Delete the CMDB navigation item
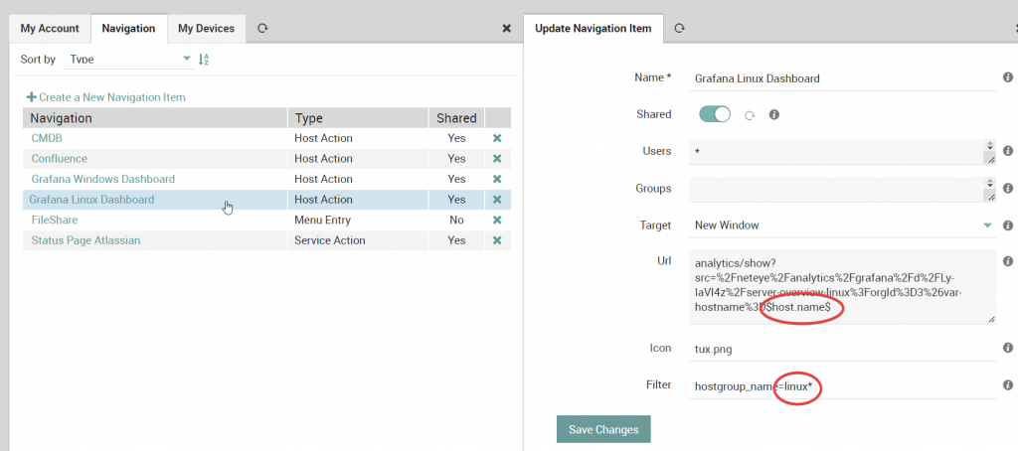 point(497,138)
